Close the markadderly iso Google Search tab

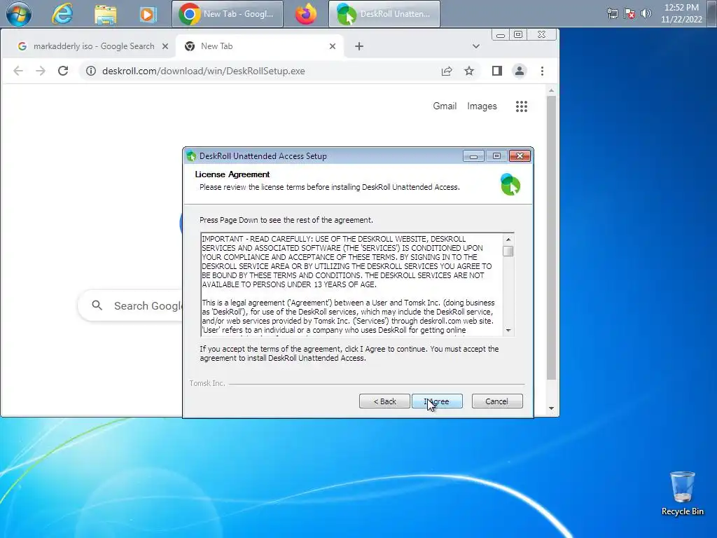coord(165,46)
